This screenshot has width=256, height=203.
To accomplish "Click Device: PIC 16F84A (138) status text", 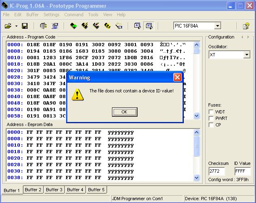I will click(x=211, y=199).
